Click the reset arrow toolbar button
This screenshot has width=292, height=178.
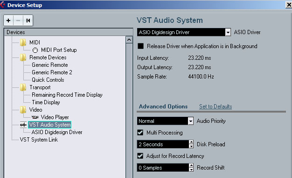point(28,21)
